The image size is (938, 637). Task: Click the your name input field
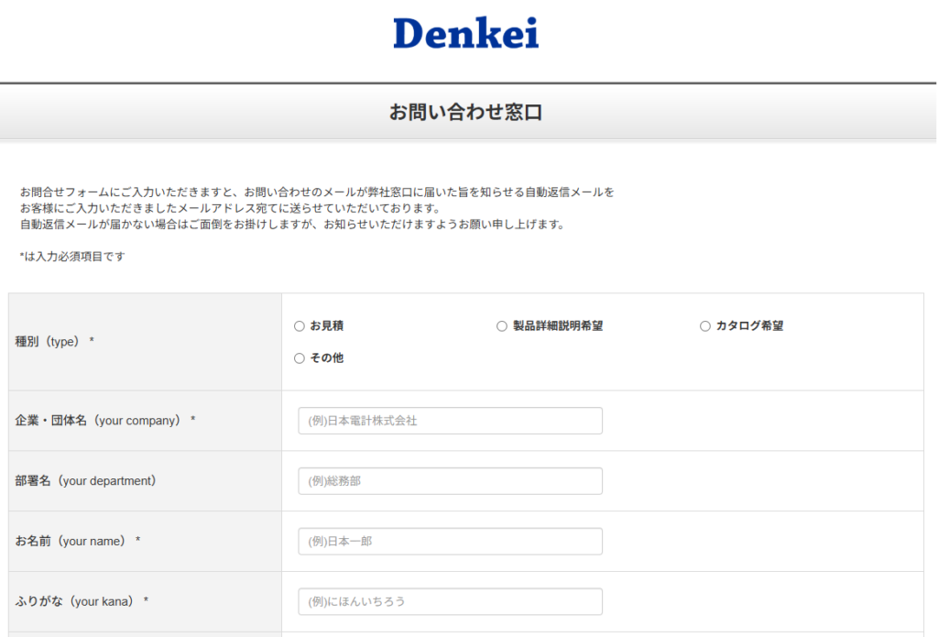450,541
